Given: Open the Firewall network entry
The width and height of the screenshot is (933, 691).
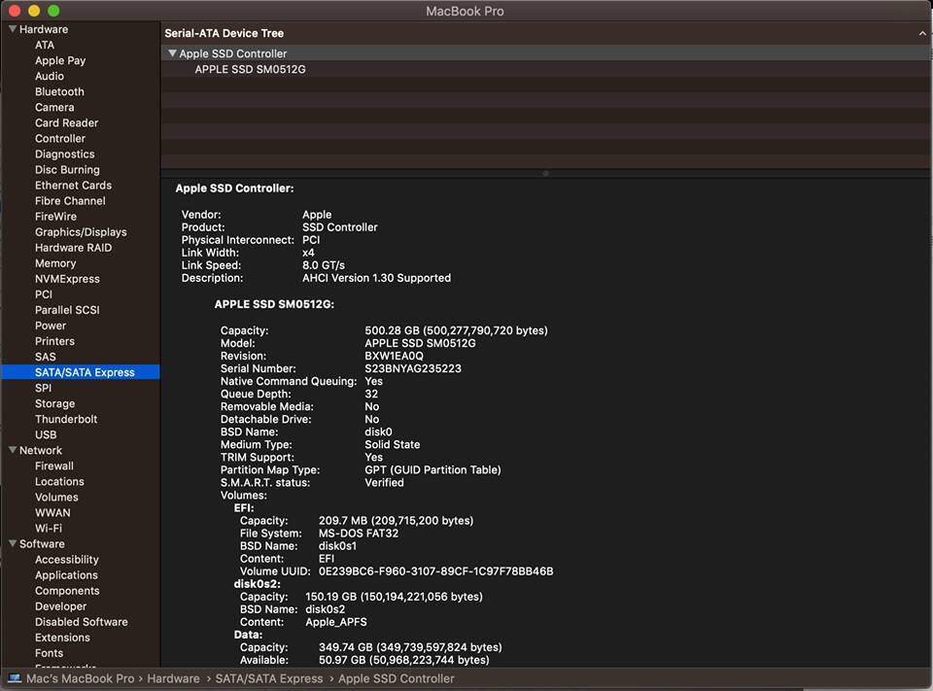Looking at the screenshot, I should (54, 466).
